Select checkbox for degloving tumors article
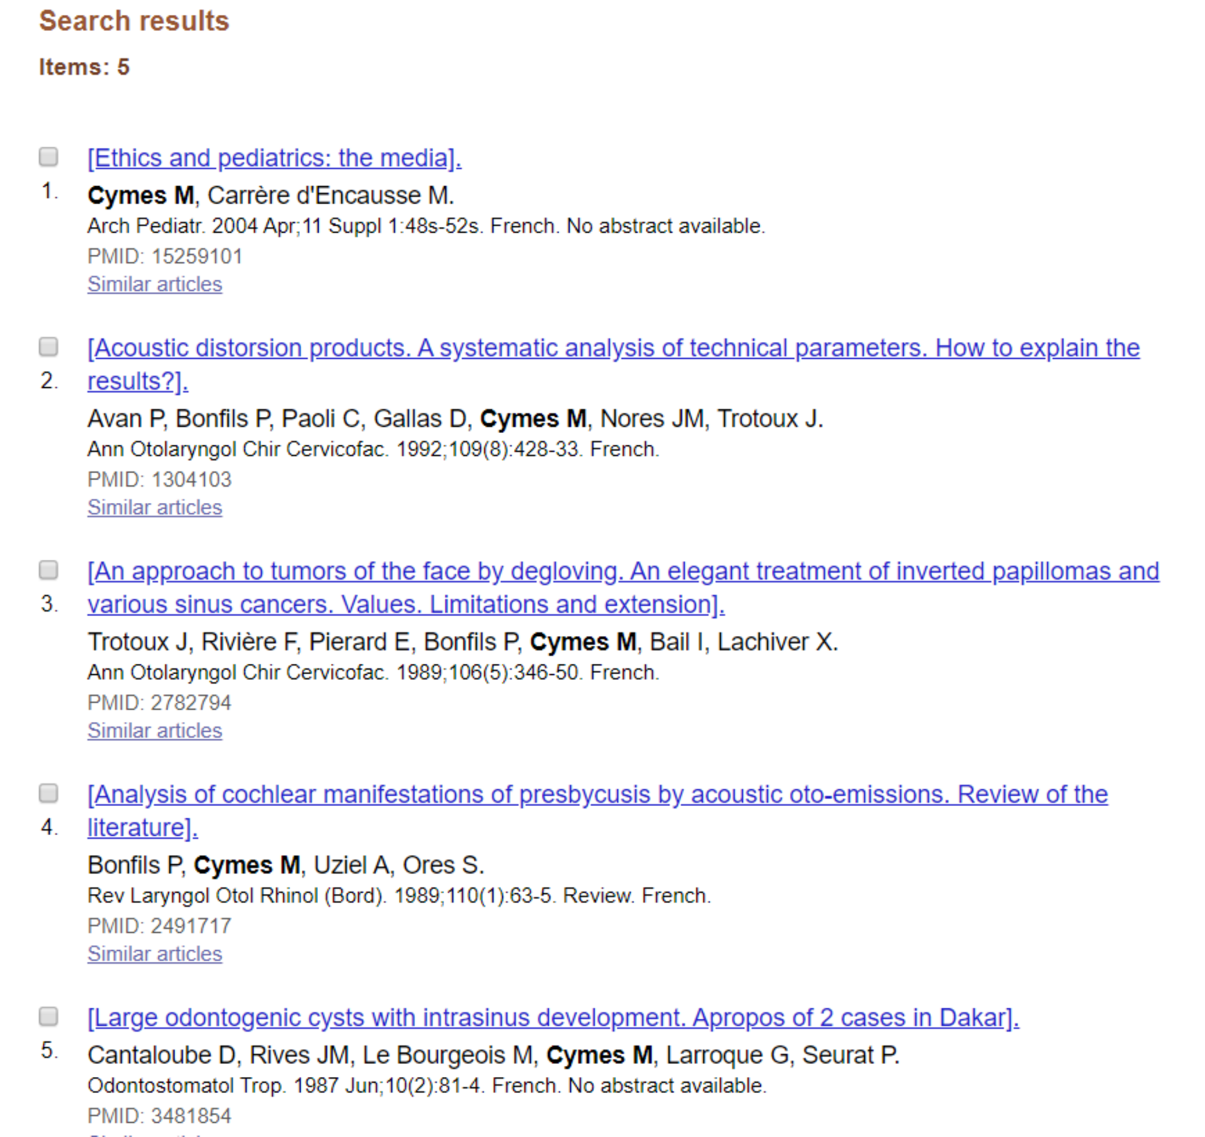The width and height of the screenshot is (1205, 1137). [49, 570]
